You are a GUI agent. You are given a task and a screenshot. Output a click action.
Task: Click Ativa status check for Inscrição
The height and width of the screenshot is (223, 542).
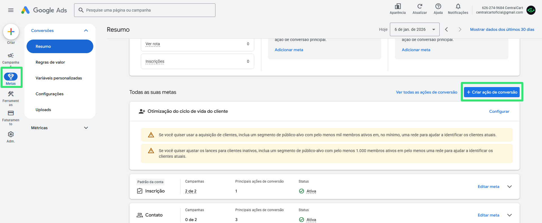(x=301, y=191)
